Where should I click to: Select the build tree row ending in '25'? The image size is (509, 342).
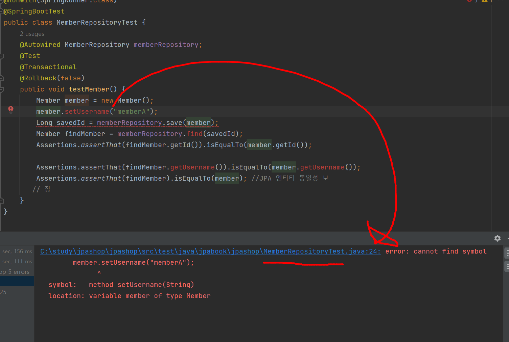[17, 292]
